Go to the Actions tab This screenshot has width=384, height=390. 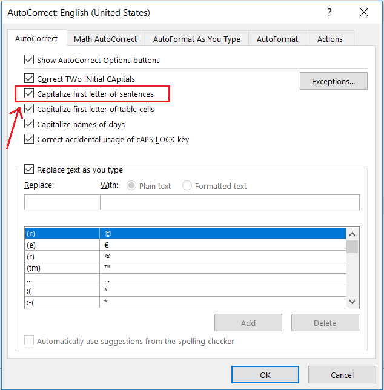[x=330, y=39]
